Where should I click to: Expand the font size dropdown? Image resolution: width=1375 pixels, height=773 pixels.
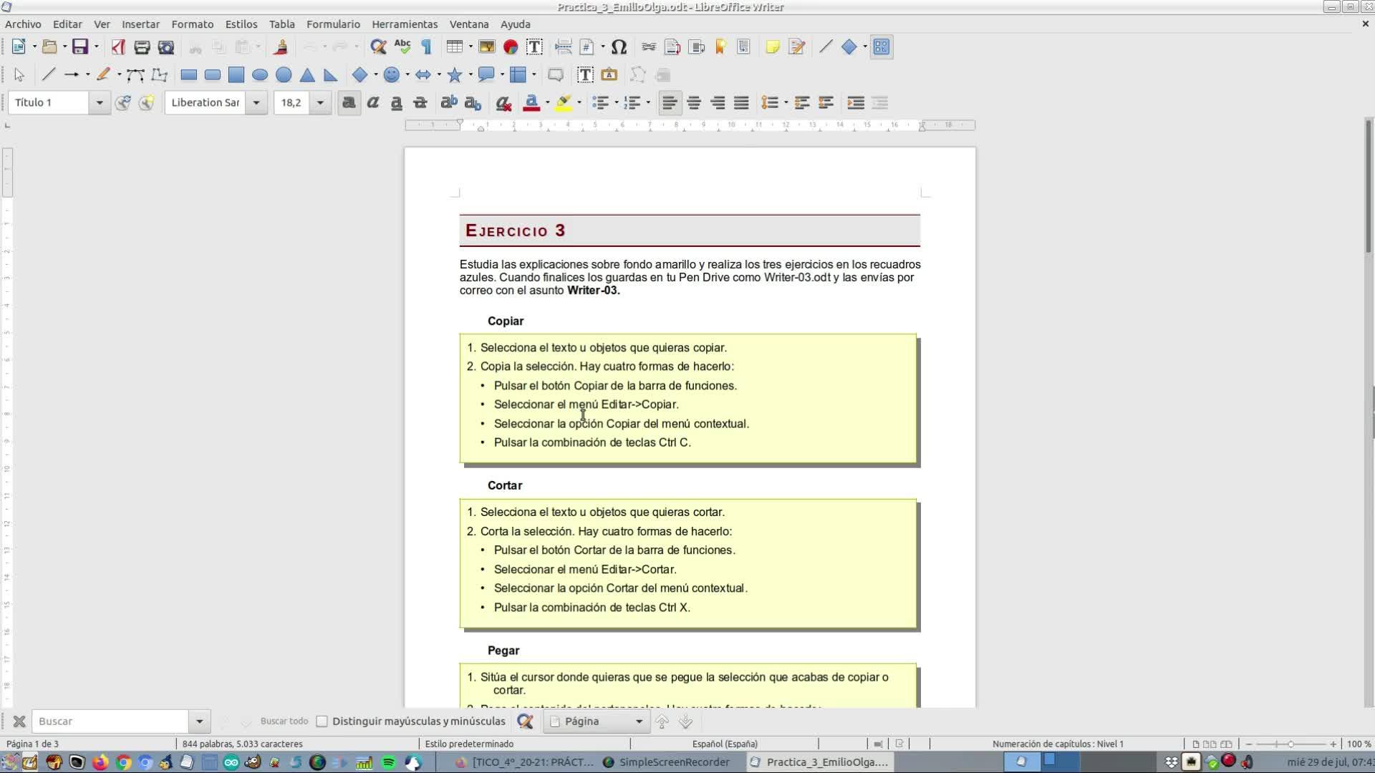(x=320, y=103)
